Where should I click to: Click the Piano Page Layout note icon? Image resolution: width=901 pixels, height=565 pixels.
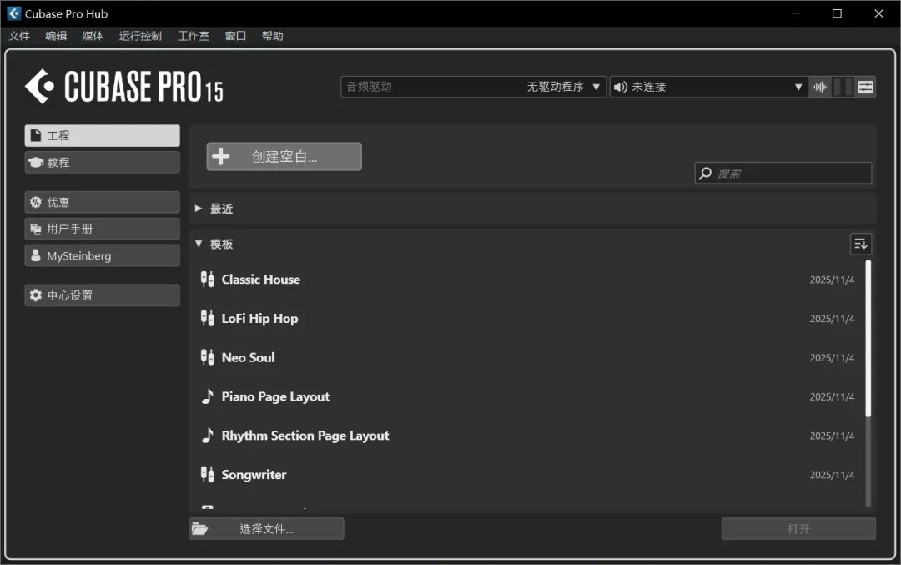pyautogui.click(x=208, y=396)
